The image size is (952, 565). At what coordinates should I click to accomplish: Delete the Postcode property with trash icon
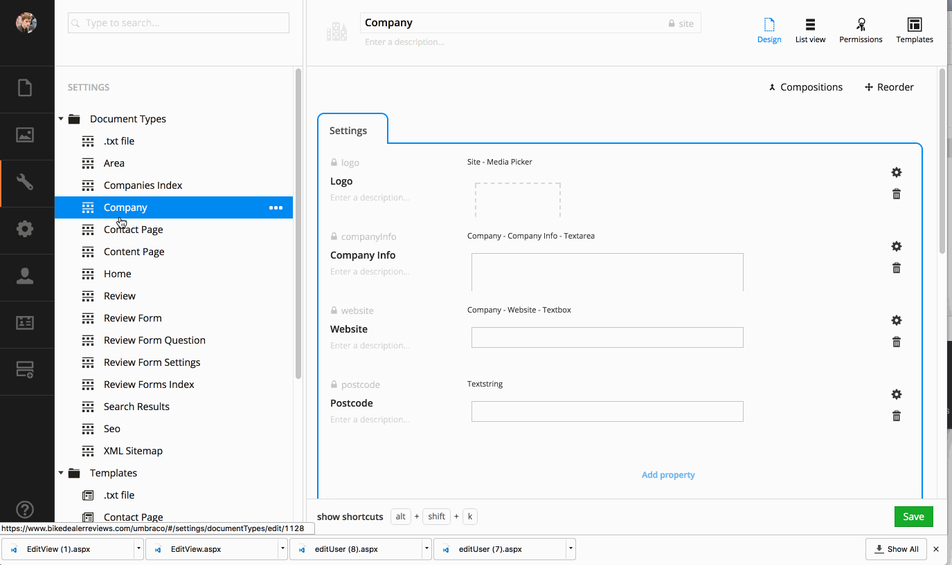(x=896, y=416)
